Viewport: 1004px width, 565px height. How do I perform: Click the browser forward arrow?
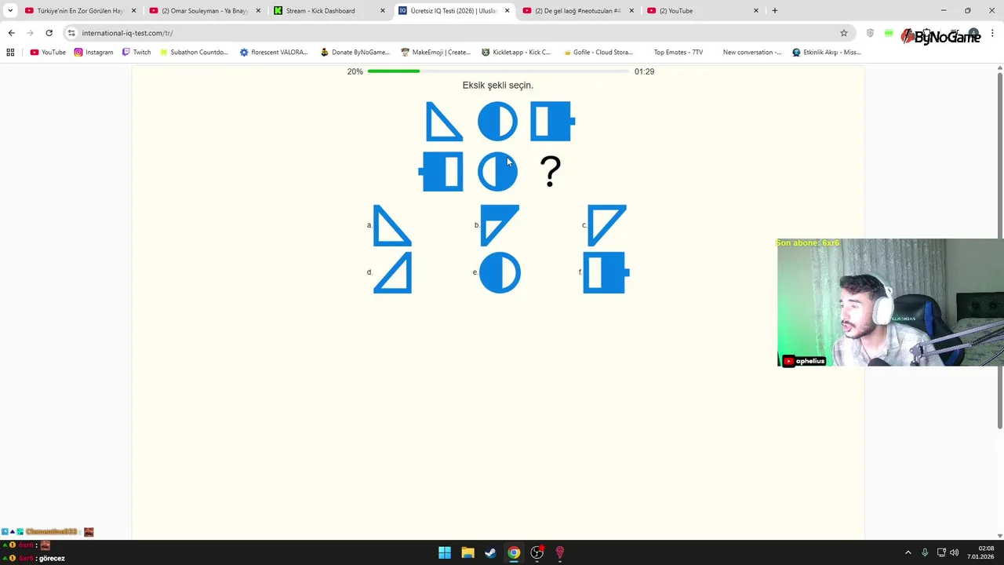click(30, 33)
